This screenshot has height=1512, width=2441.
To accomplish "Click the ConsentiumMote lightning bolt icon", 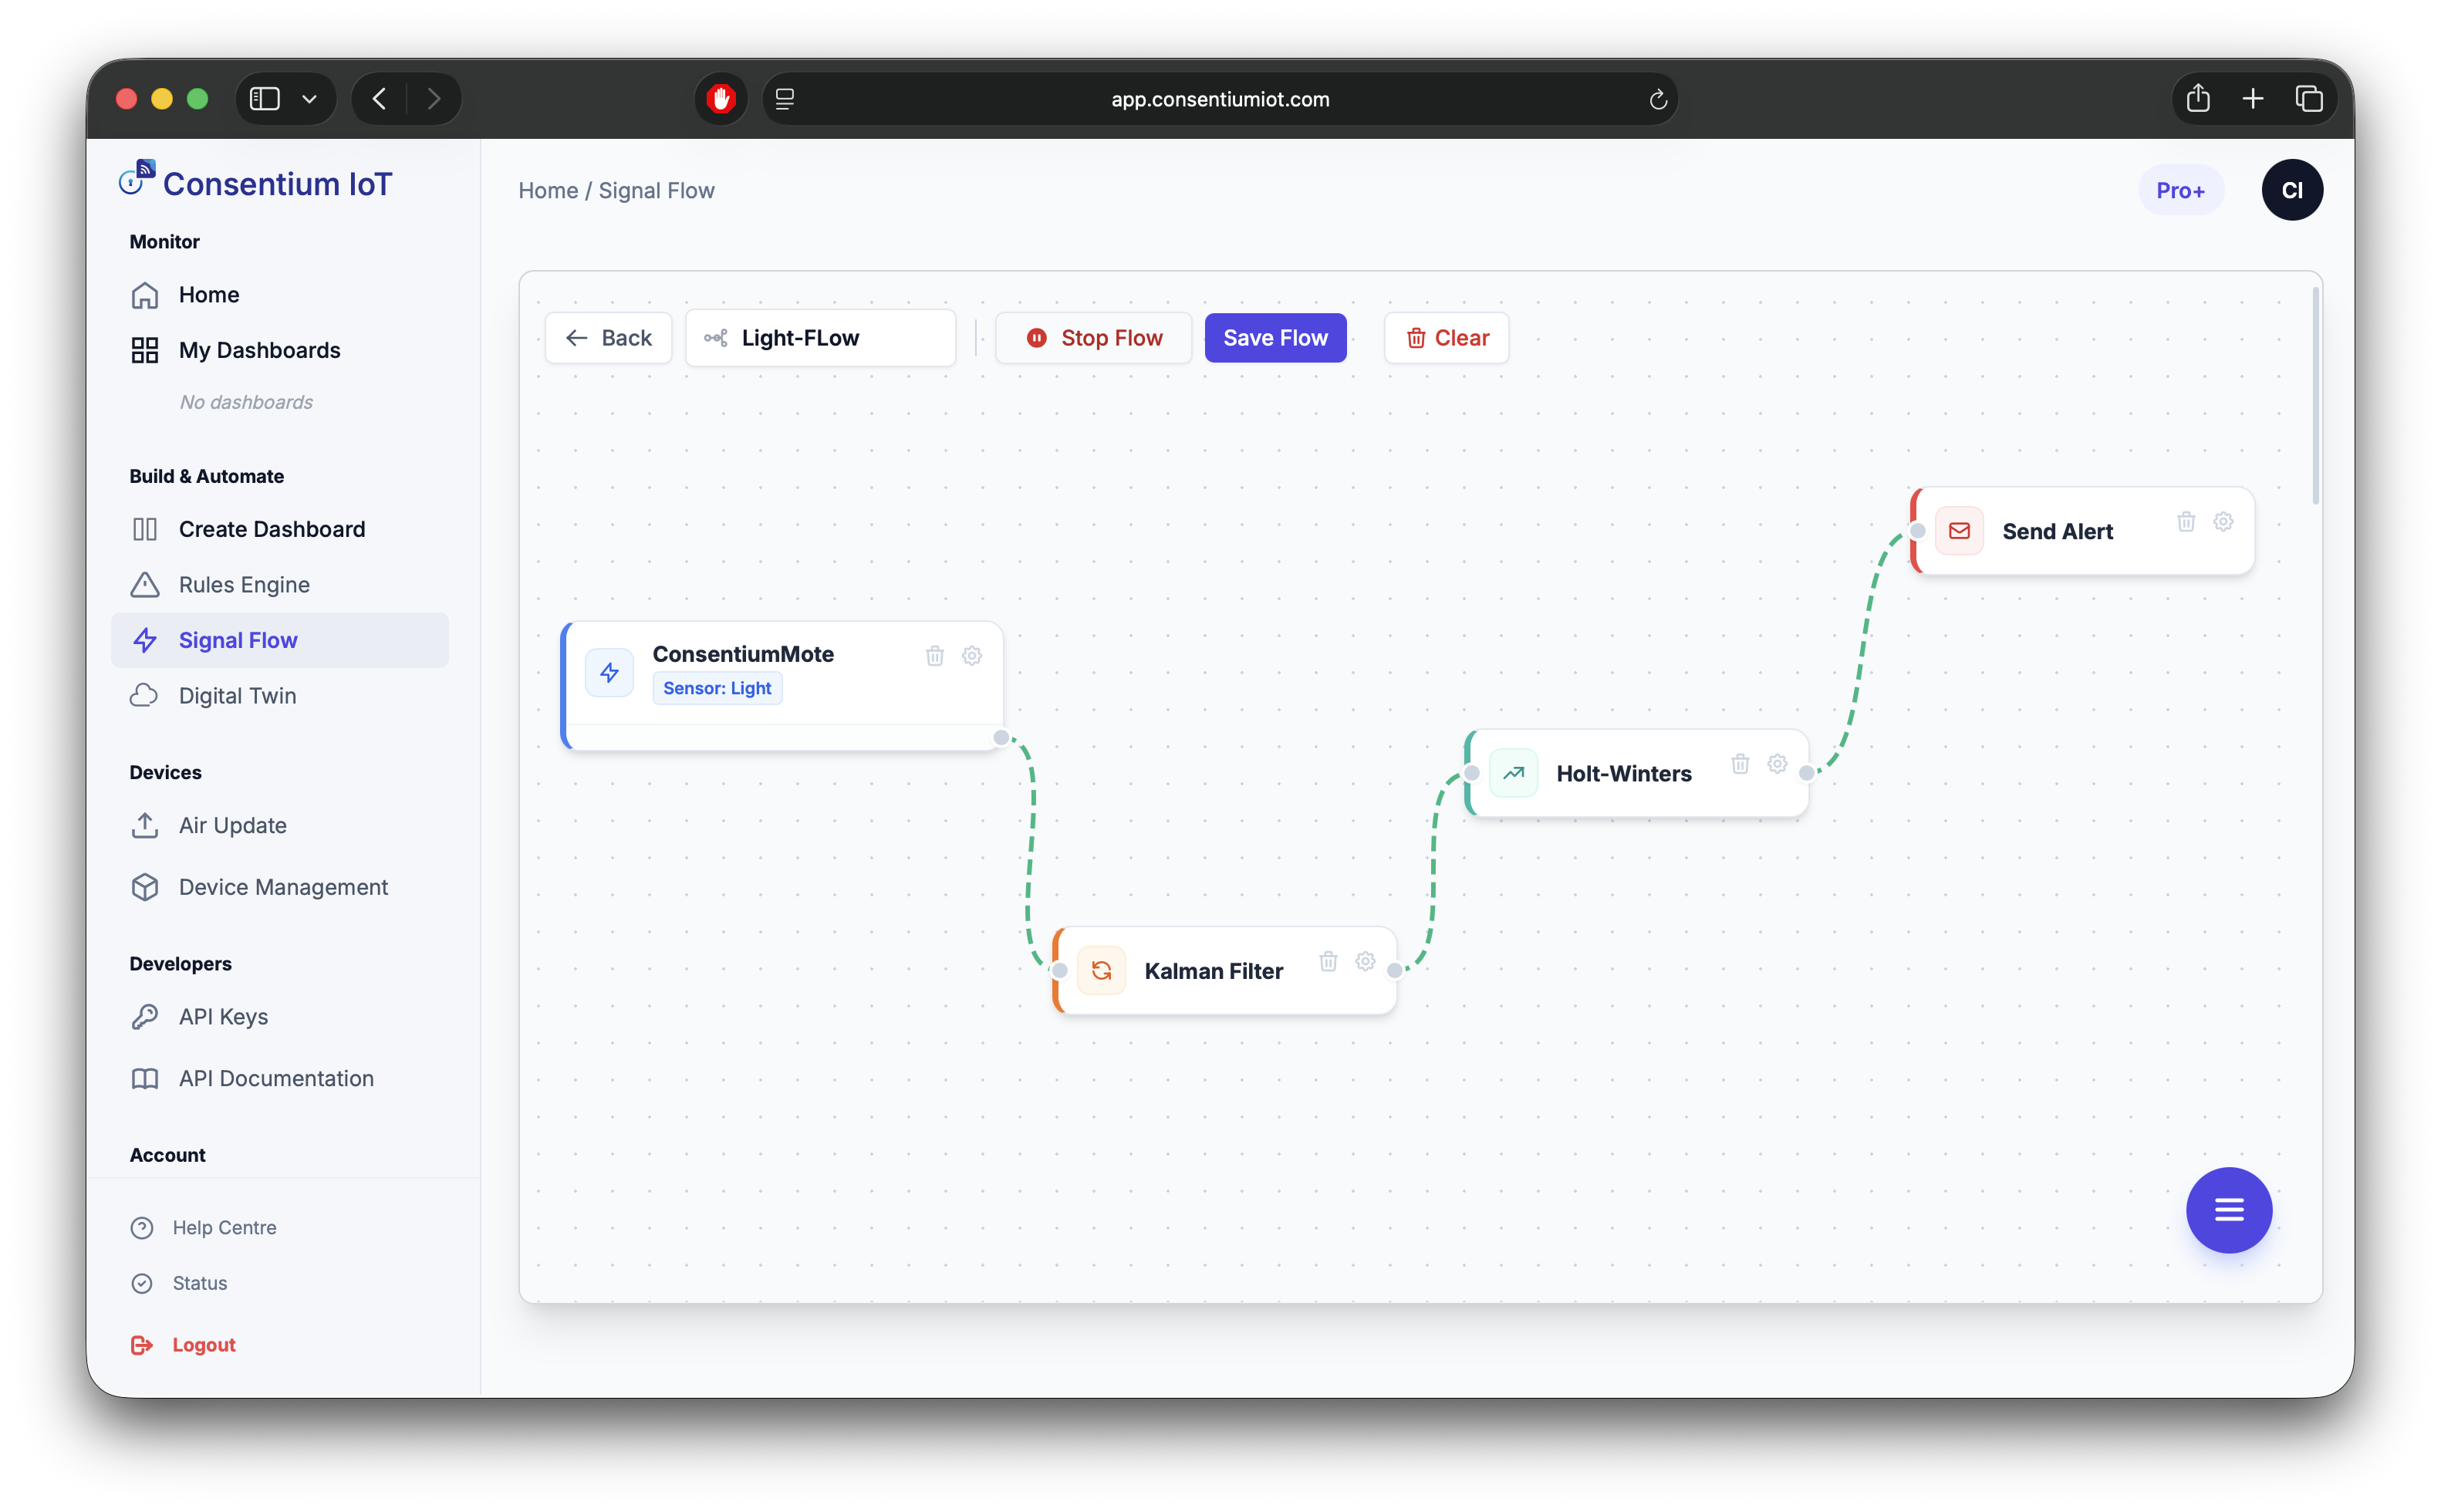I will click(609, 673).
